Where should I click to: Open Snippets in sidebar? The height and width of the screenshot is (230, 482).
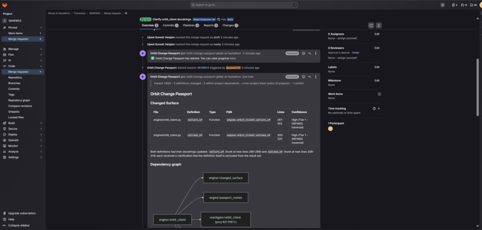(23, 112)
